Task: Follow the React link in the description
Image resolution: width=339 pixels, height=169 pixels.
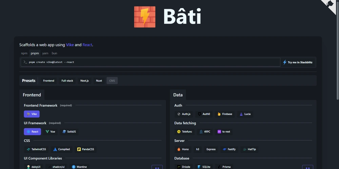Action: [x=87, y=45]
